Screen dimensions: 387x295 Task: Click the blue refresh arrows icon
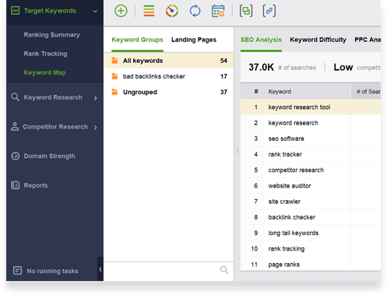195,11
